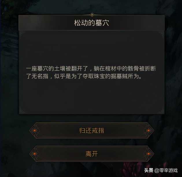Click the bottom-left corner ornament of text panel
The width and height of the screenshot is (182, 177).
coord(22,111)
